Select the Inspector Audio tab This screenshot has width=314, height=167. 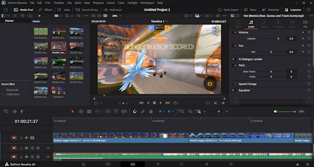pyautogui.click(x=251, y=24)
